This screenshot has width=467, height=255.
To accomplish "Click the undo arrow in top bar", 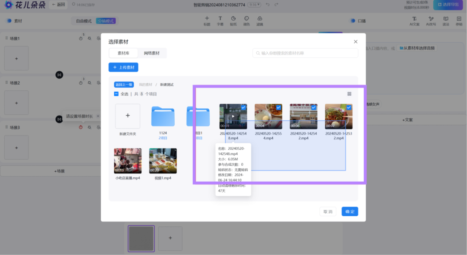I will coord(268,4).
